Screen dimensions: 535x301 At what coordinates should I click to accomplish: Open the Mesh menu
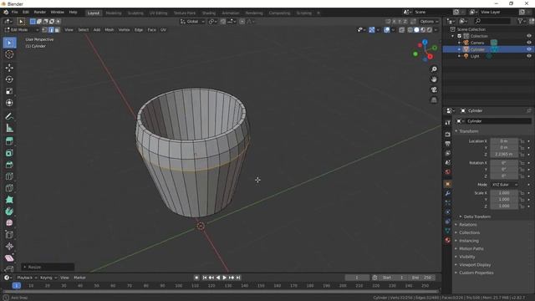pyautogui.click(x=110, y=30)
